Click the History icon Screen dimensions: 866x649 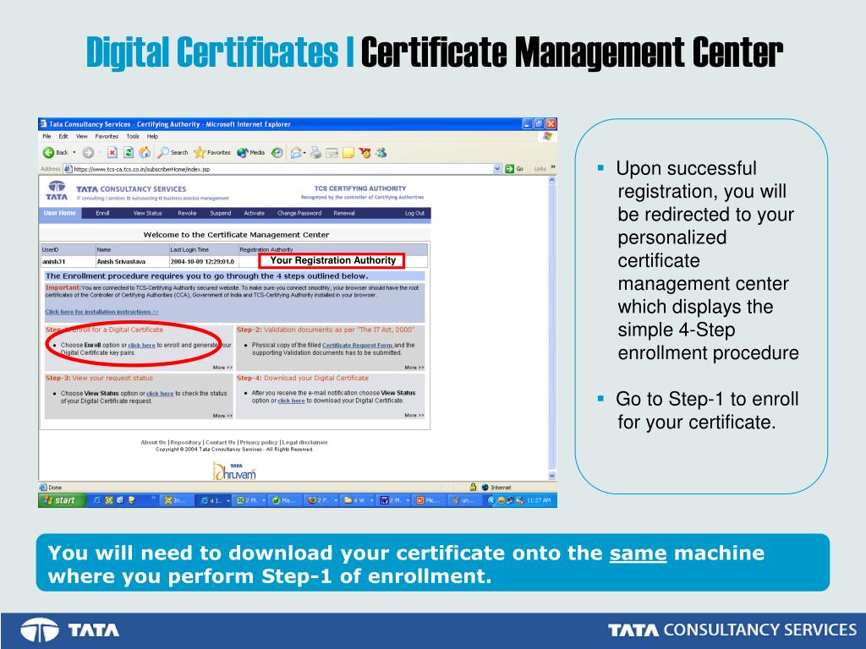tap(277, 152)
